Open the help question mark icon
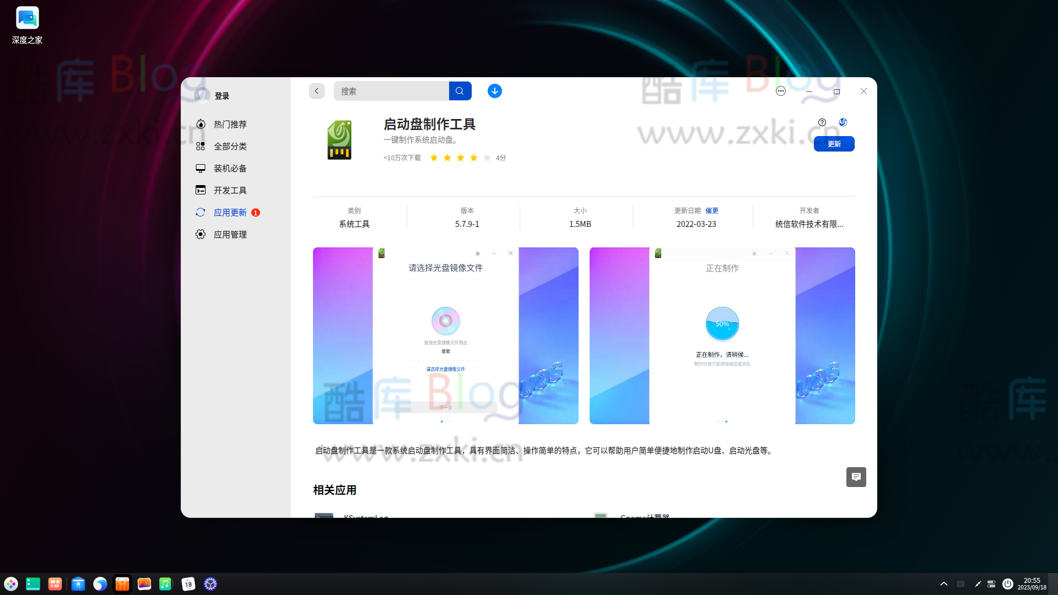Screen dimensions: 1058x595 pyautogui.click(x=822, y=122)
